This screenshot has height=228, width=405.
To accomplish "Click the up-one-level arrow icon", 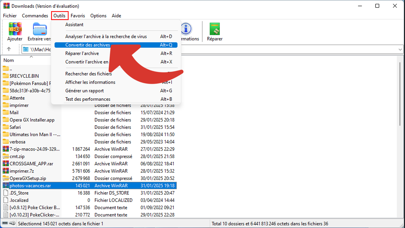I will click(x=9, y=49).
